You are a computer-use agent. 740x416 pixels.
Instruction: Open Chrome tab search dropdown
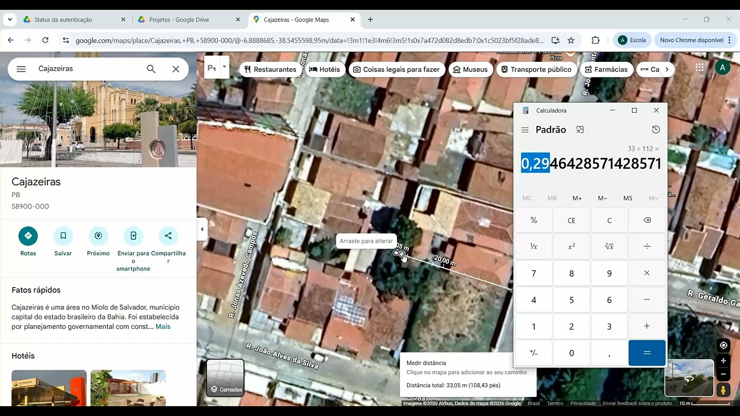[x=9, y=20]
